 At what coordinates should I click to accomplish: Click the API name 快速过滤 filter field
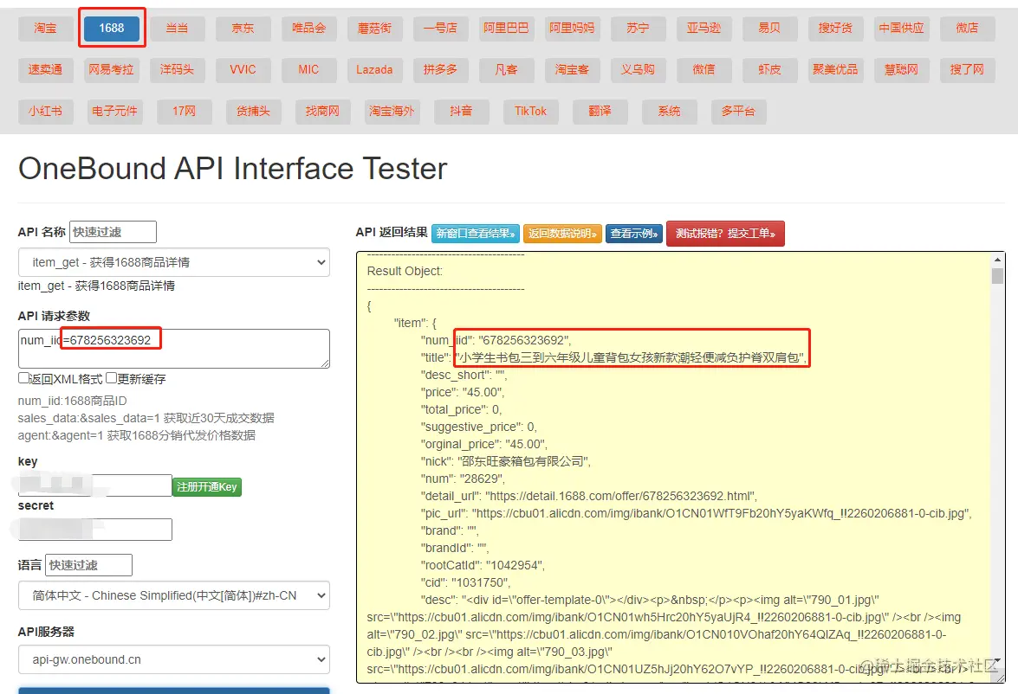[x=113, y=232]
